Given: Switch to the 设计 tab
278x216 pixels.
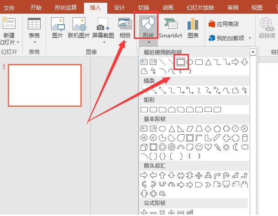Looking at the screenshot, I should click(x=119, y=8).
